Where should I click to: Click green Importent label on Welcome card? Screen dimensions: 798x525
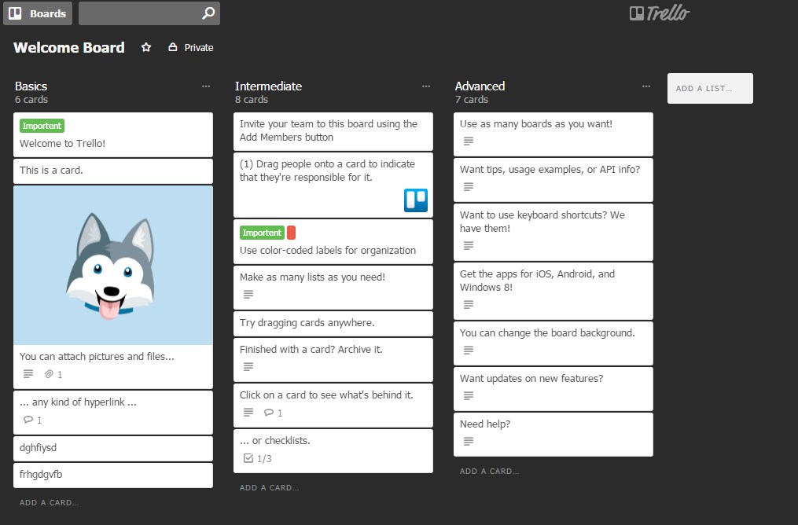click(42, 126)
